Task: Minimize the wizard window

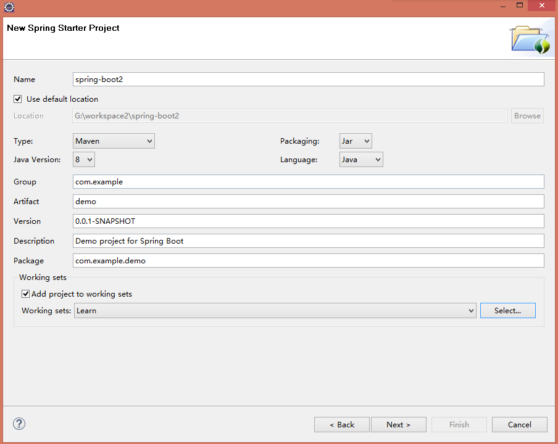Action: (503, 6)
